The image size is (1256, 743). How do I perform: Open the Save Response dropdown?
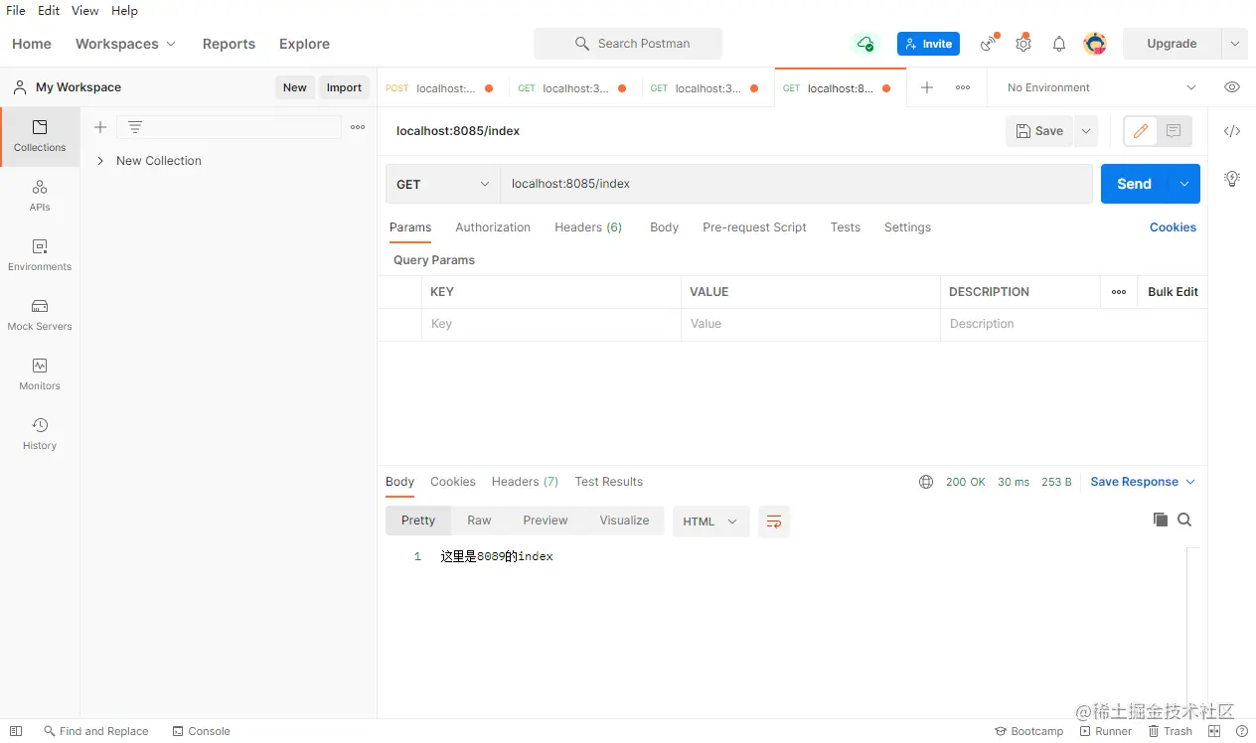coord(1143,482)
